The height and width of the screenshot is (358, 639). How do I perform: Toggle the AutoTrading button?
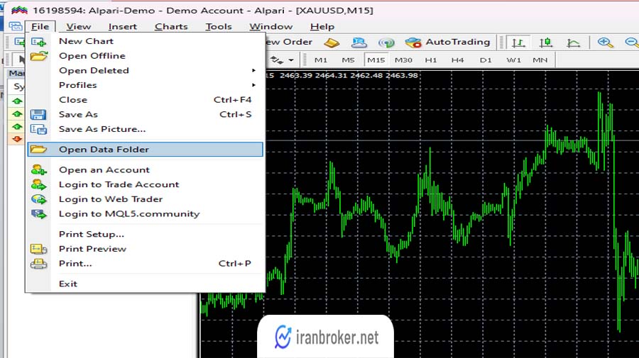448,42
